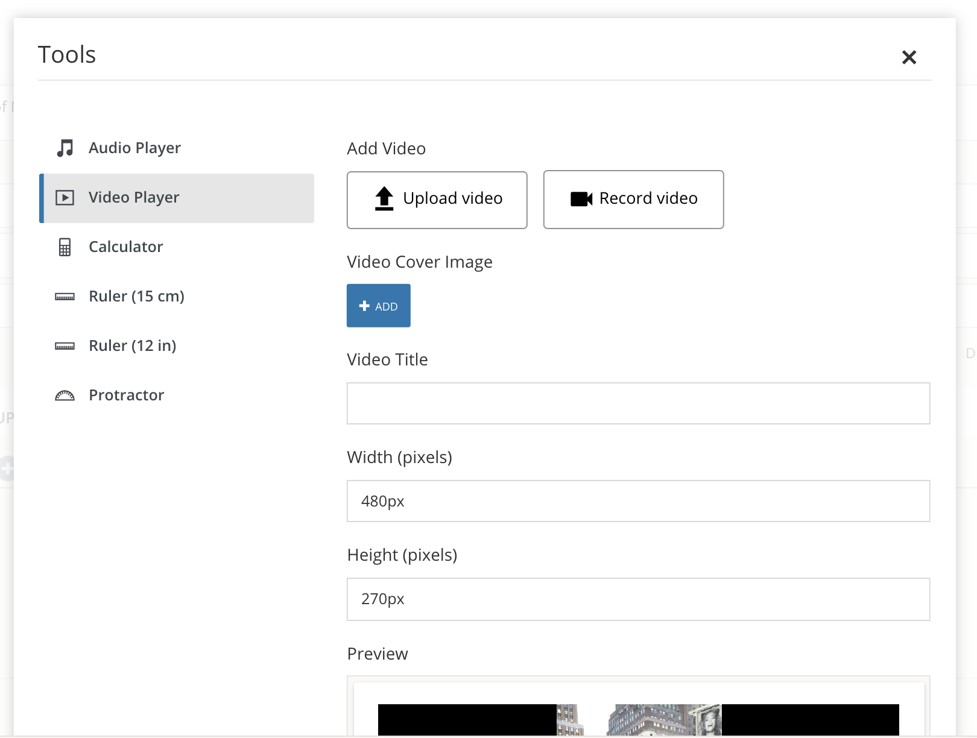The height and width of the screenshot is (738, 977).
Task: Click the Width (pixels) input field
Action: tap(638, 501)
